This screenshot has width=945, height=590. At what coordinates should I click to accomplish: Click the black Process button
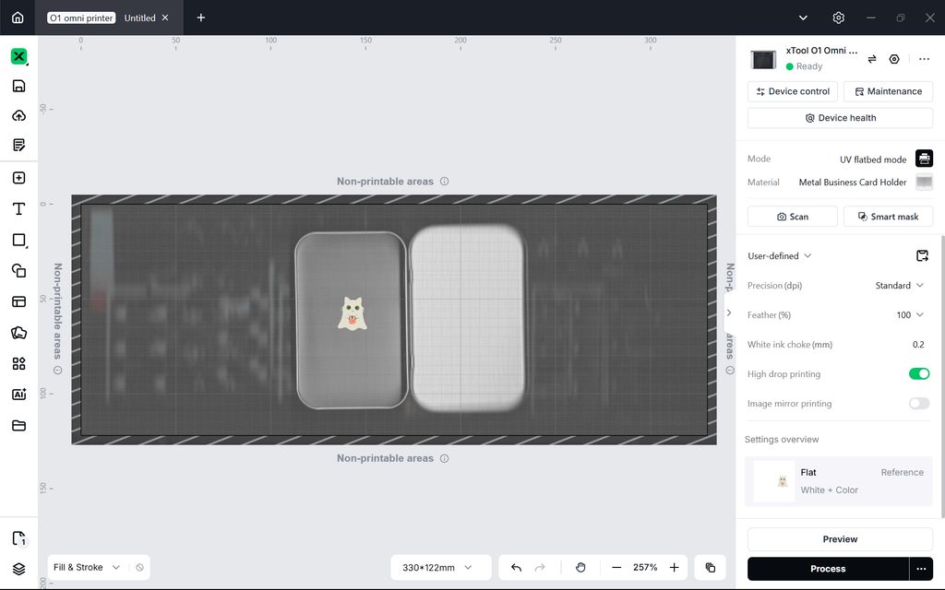(x=828, y=568)
